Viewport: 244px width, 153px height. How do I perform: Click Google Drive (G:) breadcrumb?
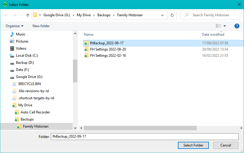click(57, 15)
